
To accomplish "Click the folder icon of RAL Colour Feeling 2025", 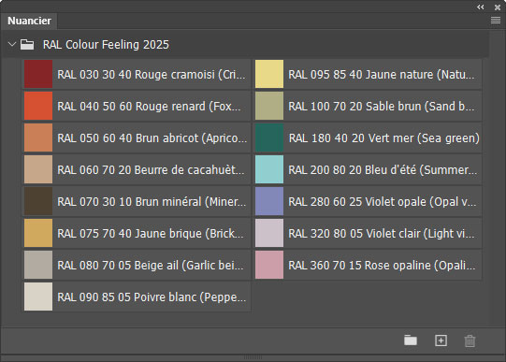I will (x=27, y=45).
